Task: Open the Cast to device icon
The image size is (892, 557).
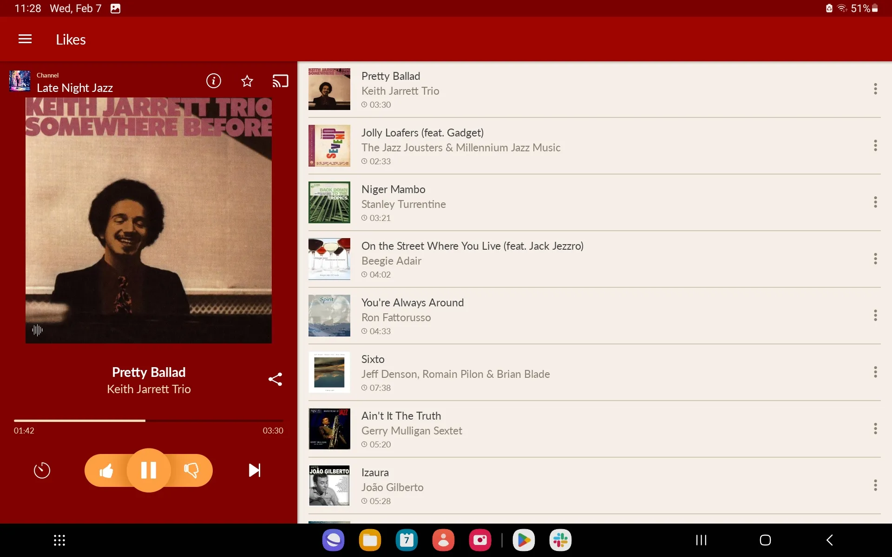Action: (x=280, y=81)
